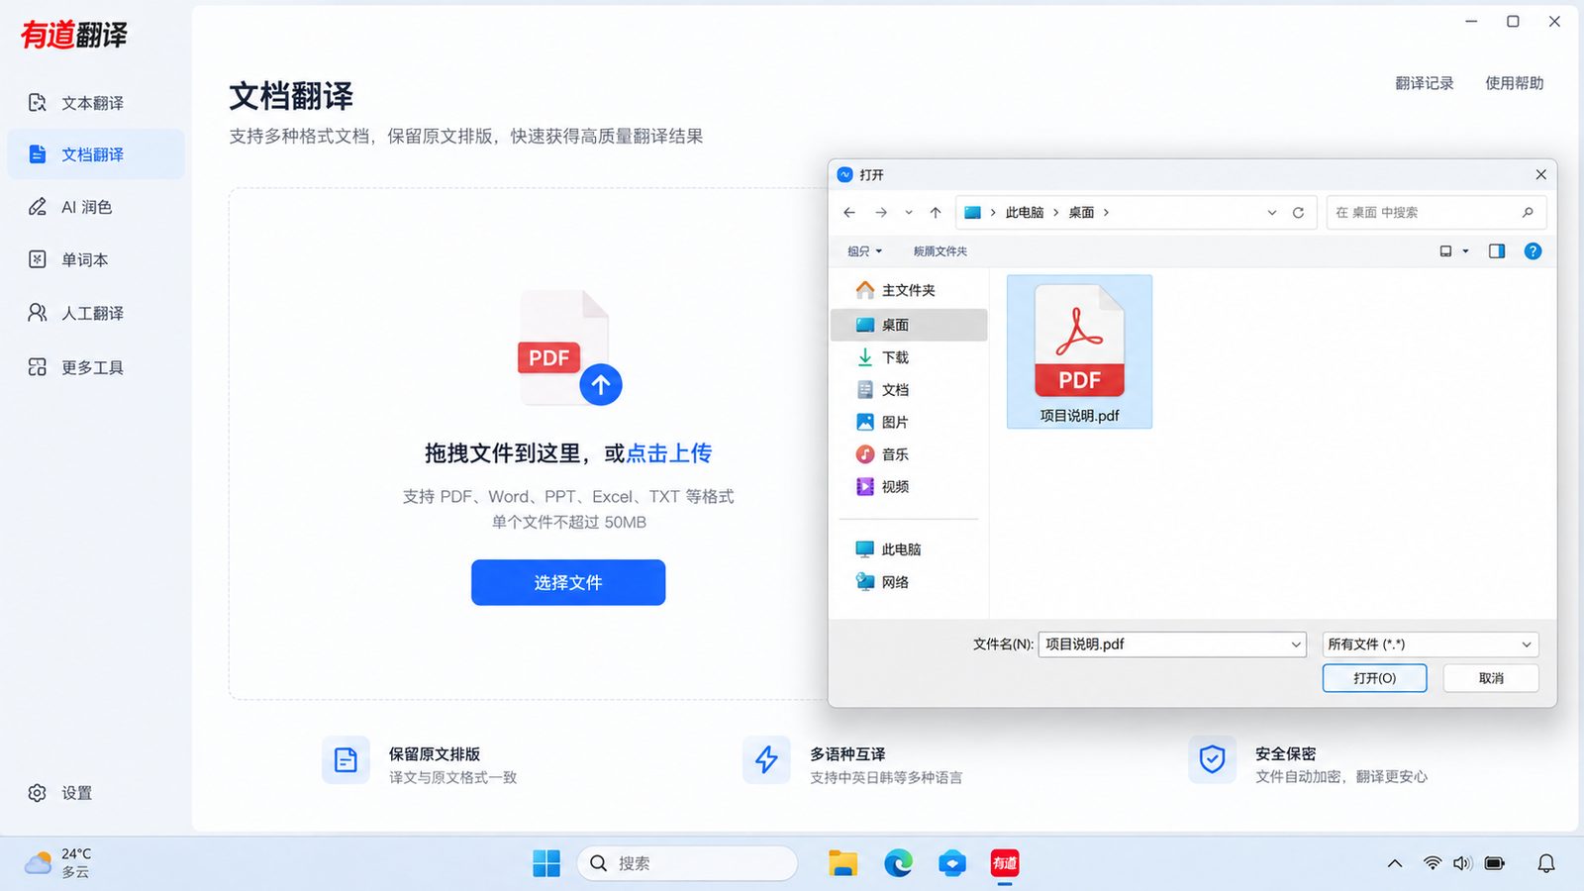Image resolution: width=1584 pixels, height=891 pixels.
Task: Change view layout icon in dialog
Action: 1445,251
